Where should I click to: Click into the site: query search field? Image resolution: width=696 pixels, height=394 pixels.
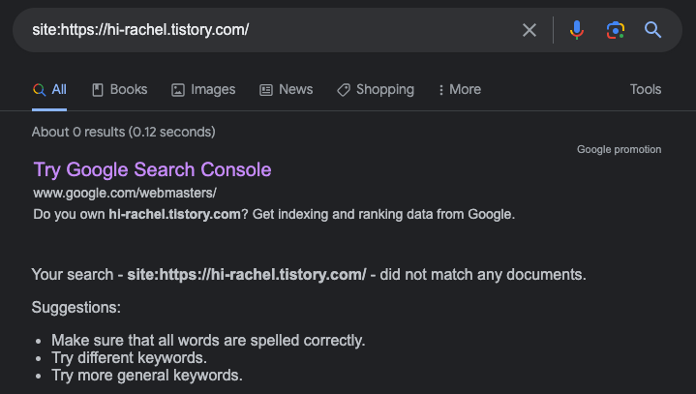coord(273,30)
